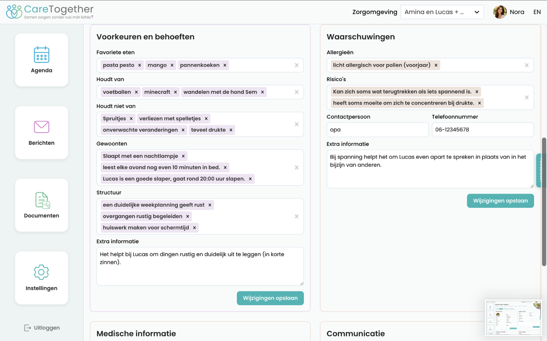This screenshot has width=547, height=341.
Task: Open Berichten envelope icon
Action: click(41, 127)
